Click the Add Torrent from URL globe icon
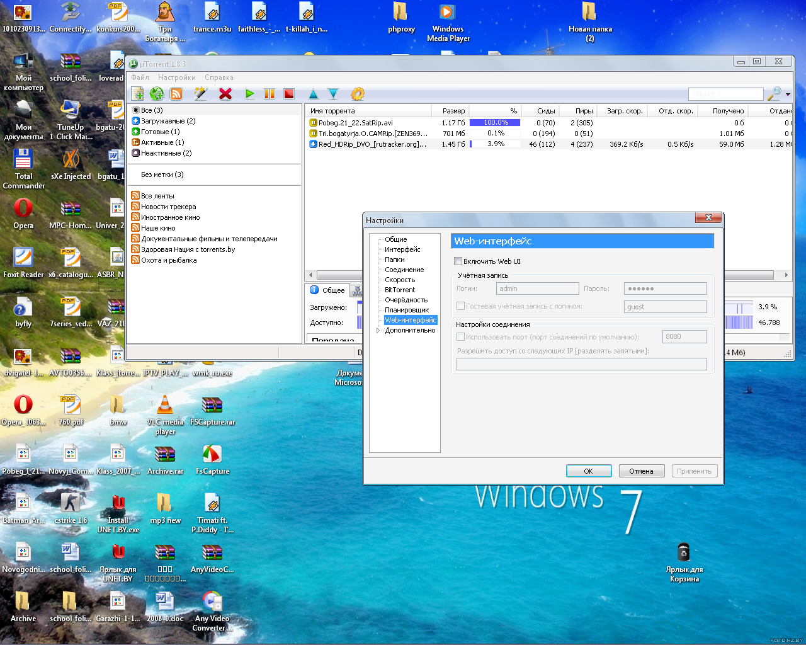 [157, 94]
